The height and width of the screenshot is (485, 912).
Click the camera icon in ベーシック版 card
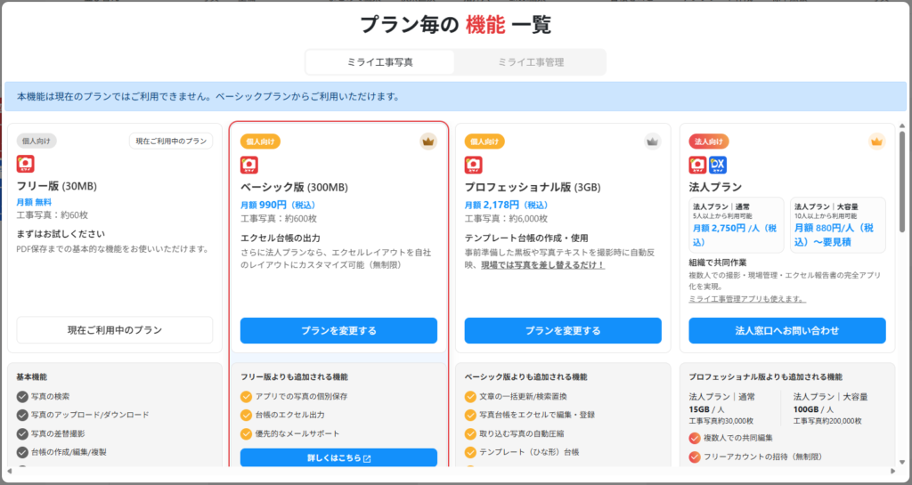click(x=249, y=165)
